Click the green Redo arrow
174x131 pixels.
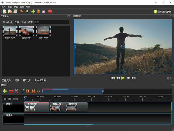[27, 11]
